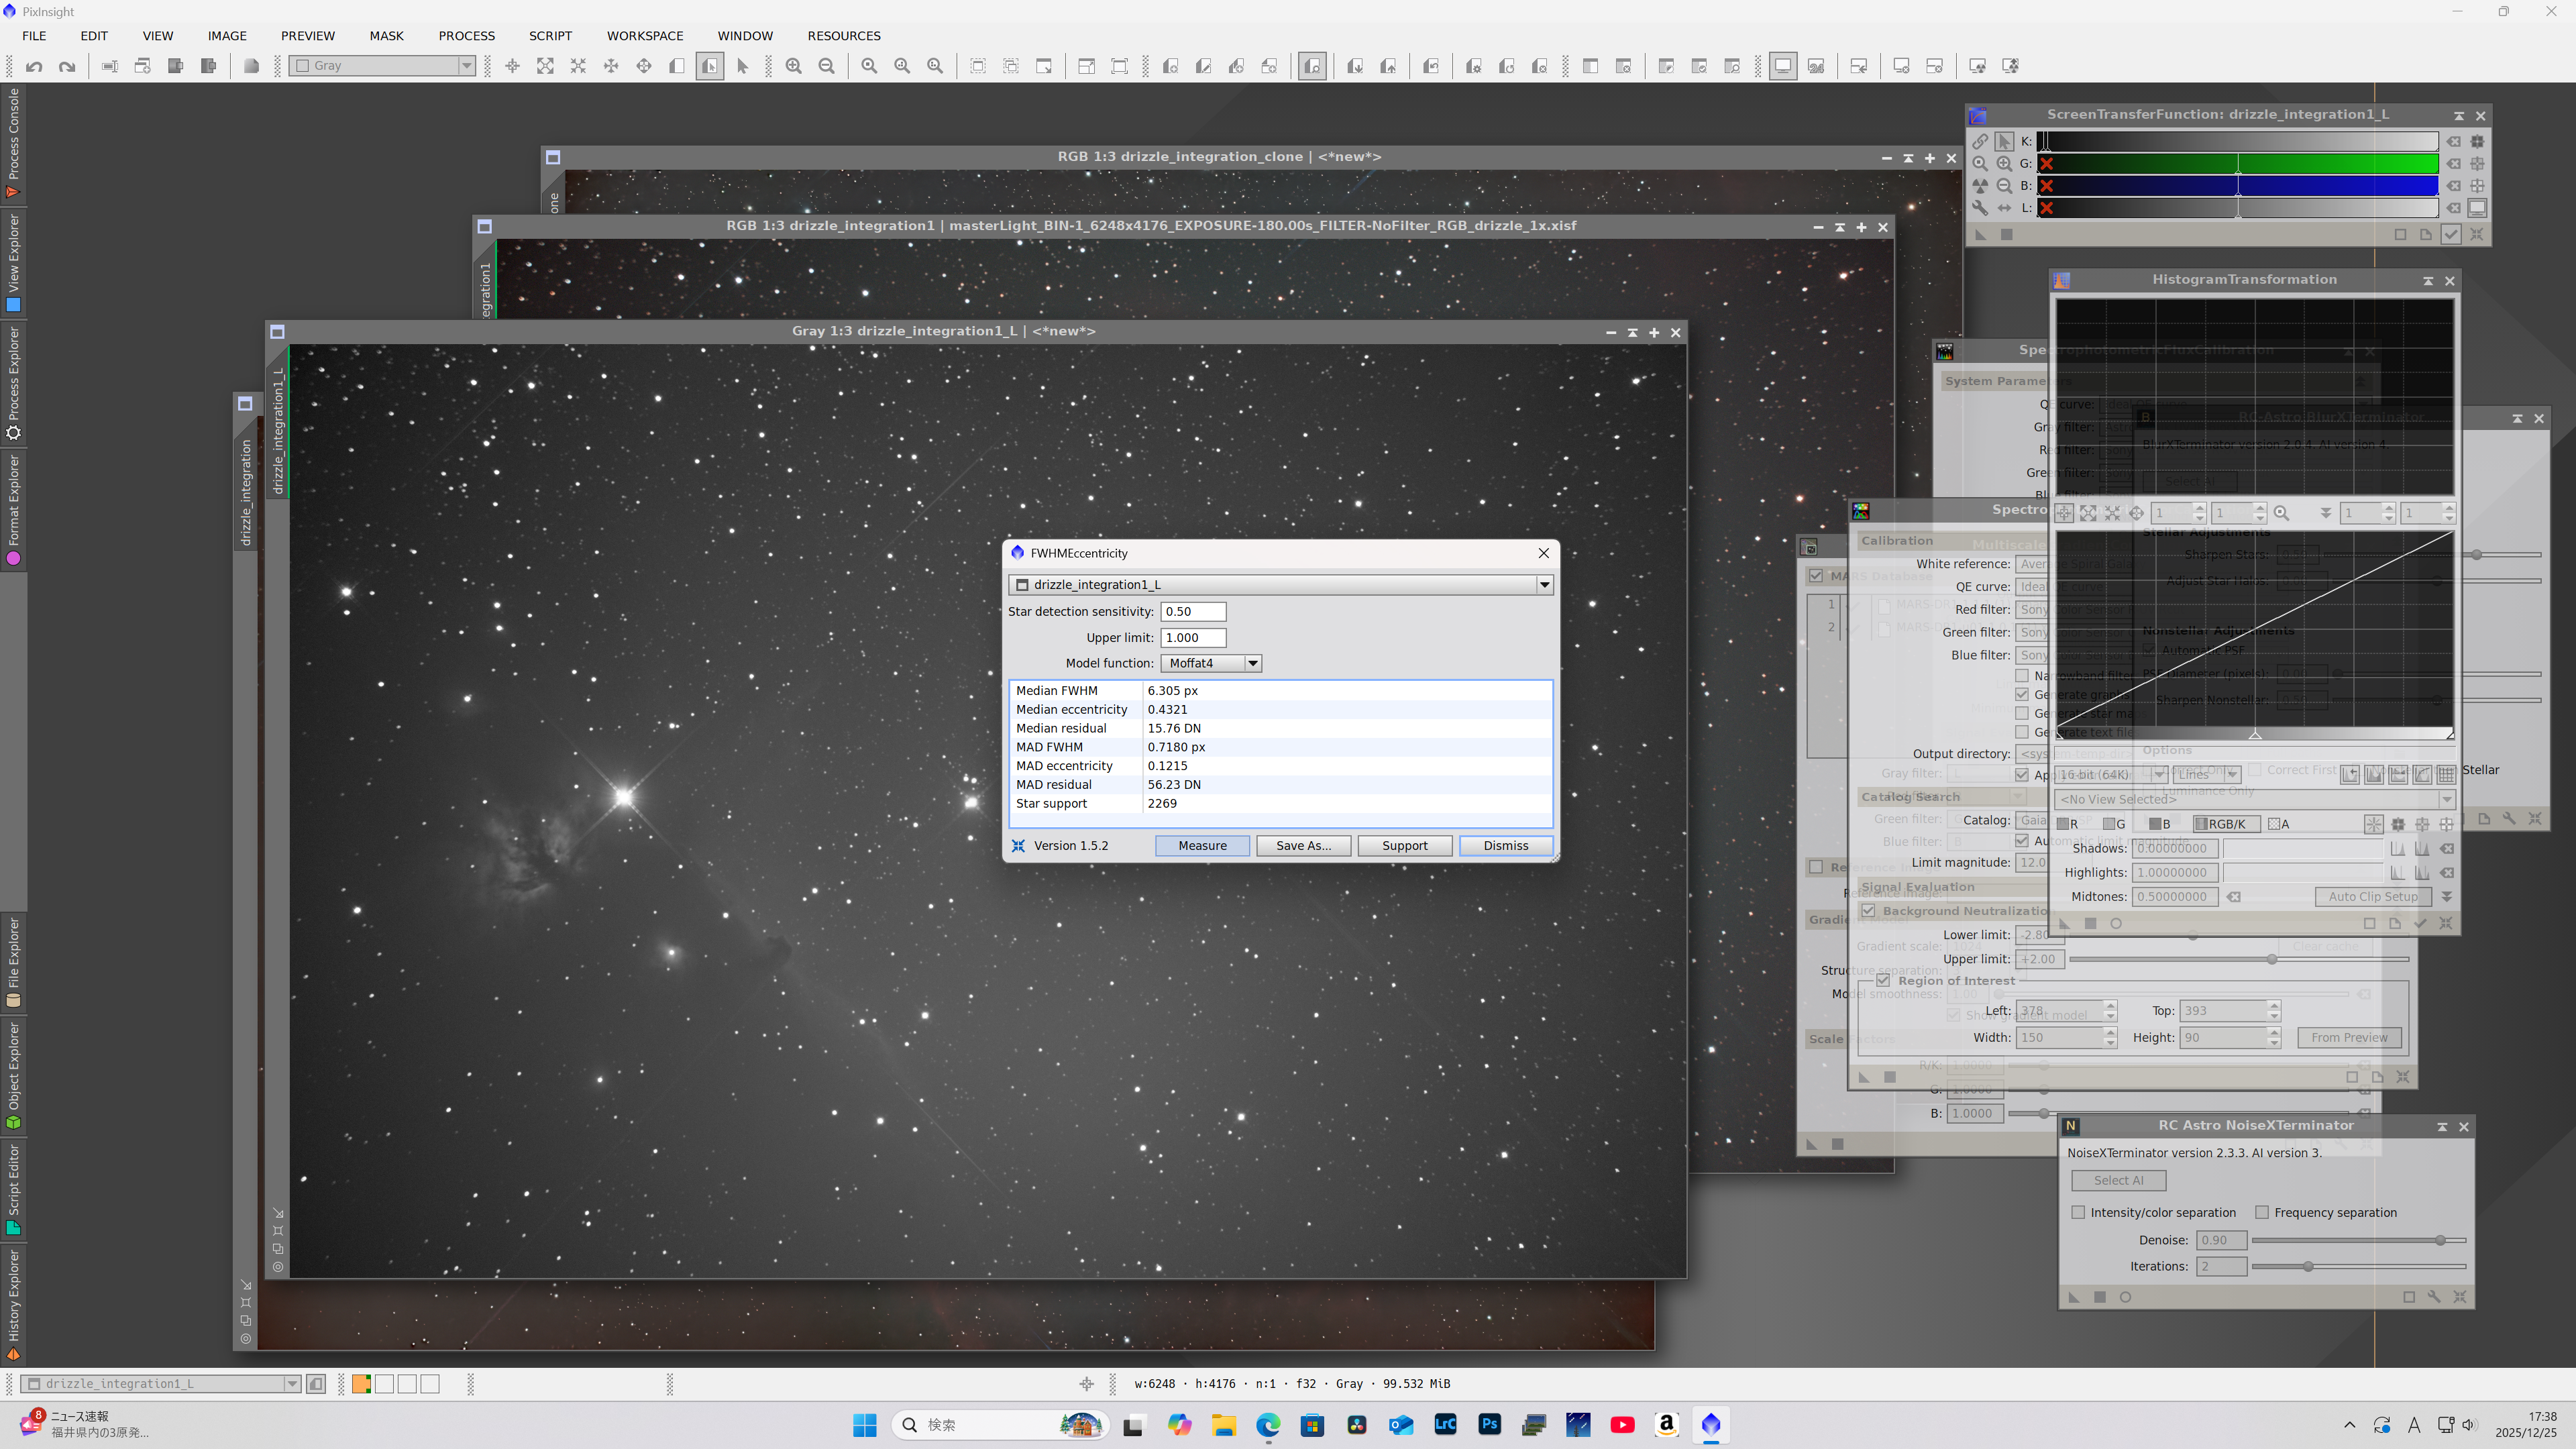This screenshot has width=2576, height=1449.
Task: Click the STF link RGB channels icon
Action: coord(1980,141)
